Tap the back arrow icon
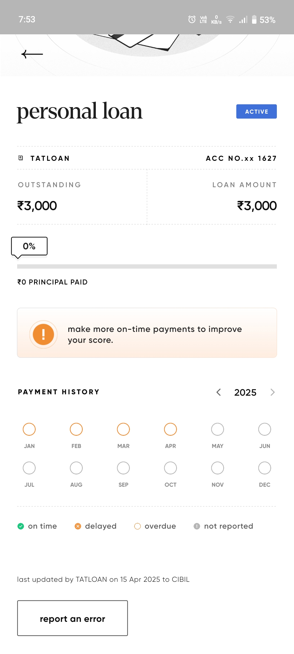 coord(32,54)
